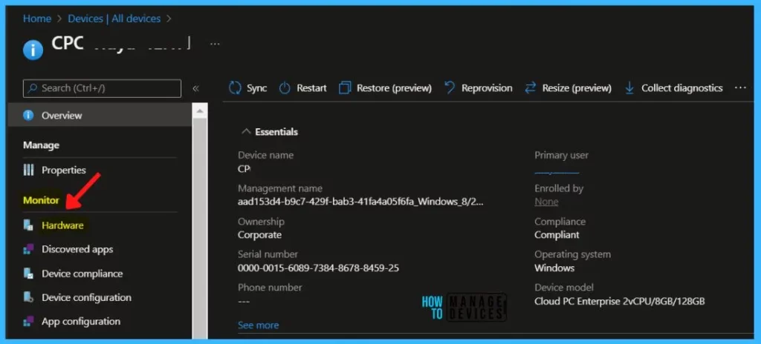Click the See more link
Image resolution: width=761 pixels, height=344 pixels.
point(258,325)
